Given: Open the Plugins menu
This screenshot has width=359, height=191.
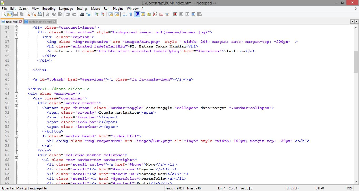Looking at the screenshot, I should 118,8.
